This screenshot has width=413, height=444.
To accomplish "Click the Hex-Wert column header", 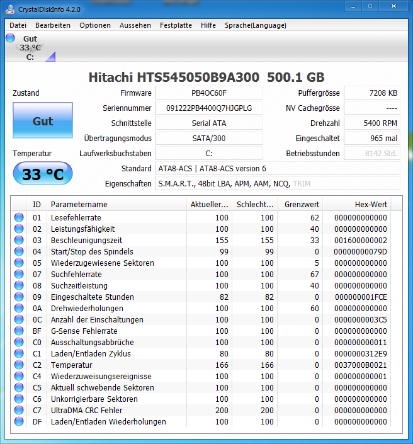I will pos(357,205).
